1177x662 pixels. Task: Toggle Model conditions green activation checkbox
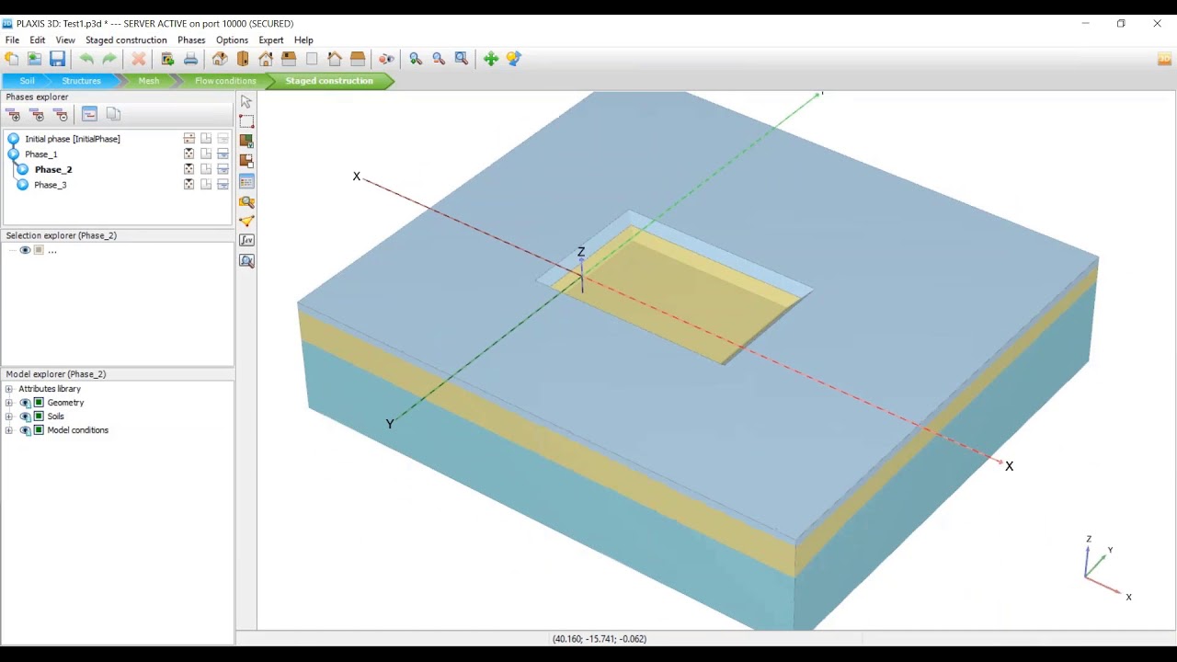click(39, 430)
